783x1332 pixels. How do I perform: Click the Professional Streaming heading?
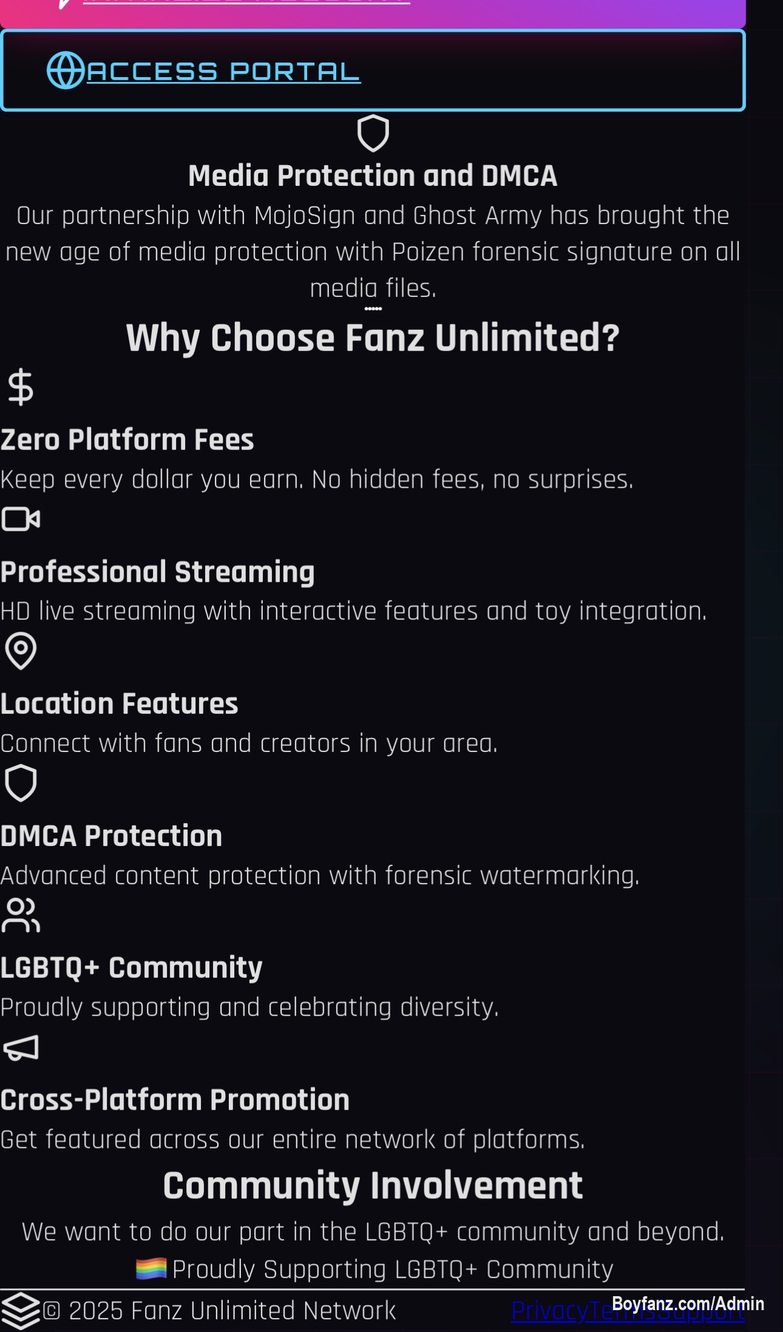click(157, 572)
